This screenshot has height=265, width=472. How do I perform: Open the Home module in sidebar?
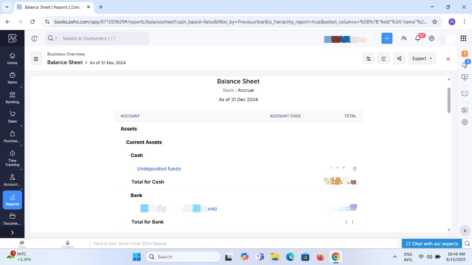(x=12, y=59)
